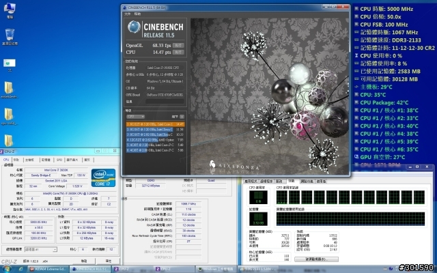
Task: Open the Computer desktop icon
Action: point(10,11)
